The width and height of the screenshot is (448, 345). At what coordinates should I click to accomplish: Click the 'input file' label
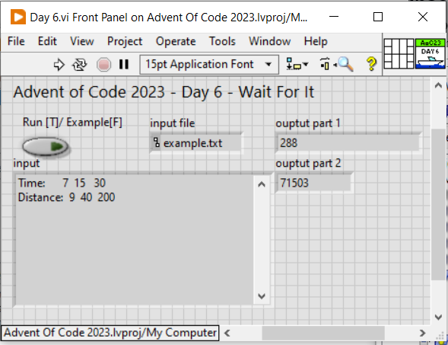click(x=173, y=123)
